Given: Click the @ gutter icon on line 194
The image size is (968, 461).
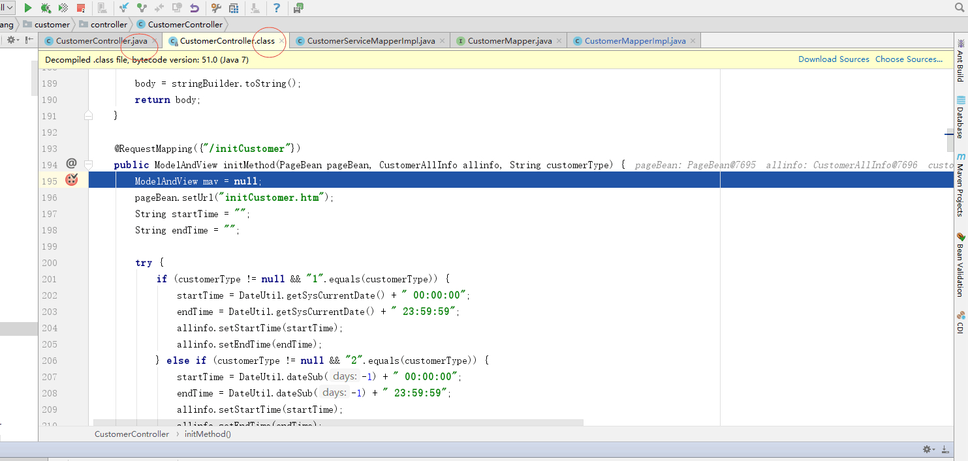Looking at the screenshot, I should point(72,163).
